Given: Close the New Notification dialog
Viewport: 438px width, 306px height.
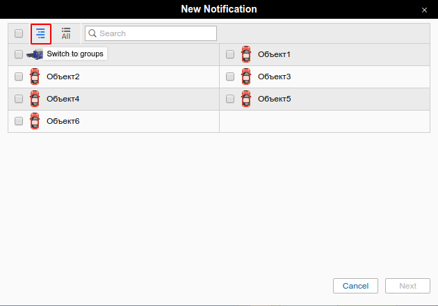Looking at the screenshot, I should pos(424,10).
